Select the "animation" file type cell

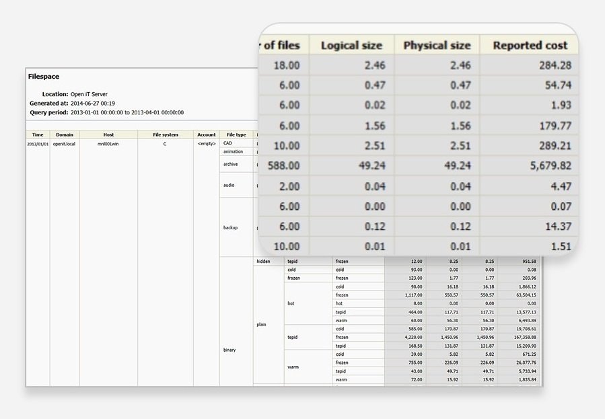click(x=233, y=151)
